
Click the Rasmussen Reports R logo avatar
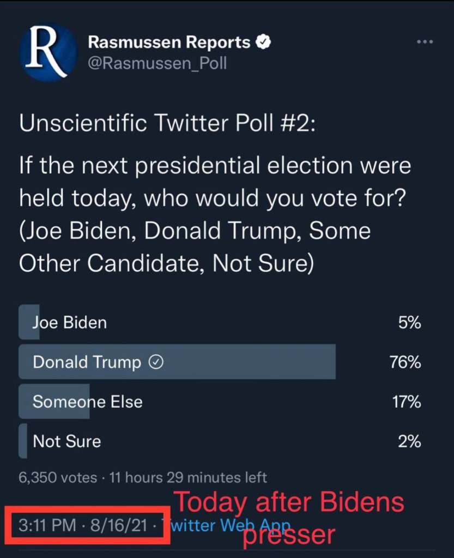[x=47, y=53]
